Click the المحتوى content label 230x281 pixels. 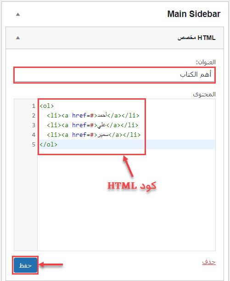point(204,94)
